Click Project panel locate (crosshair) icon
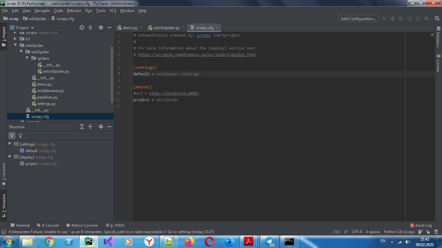The height and width of the screenshot is (248, 442). pos(82,28)
